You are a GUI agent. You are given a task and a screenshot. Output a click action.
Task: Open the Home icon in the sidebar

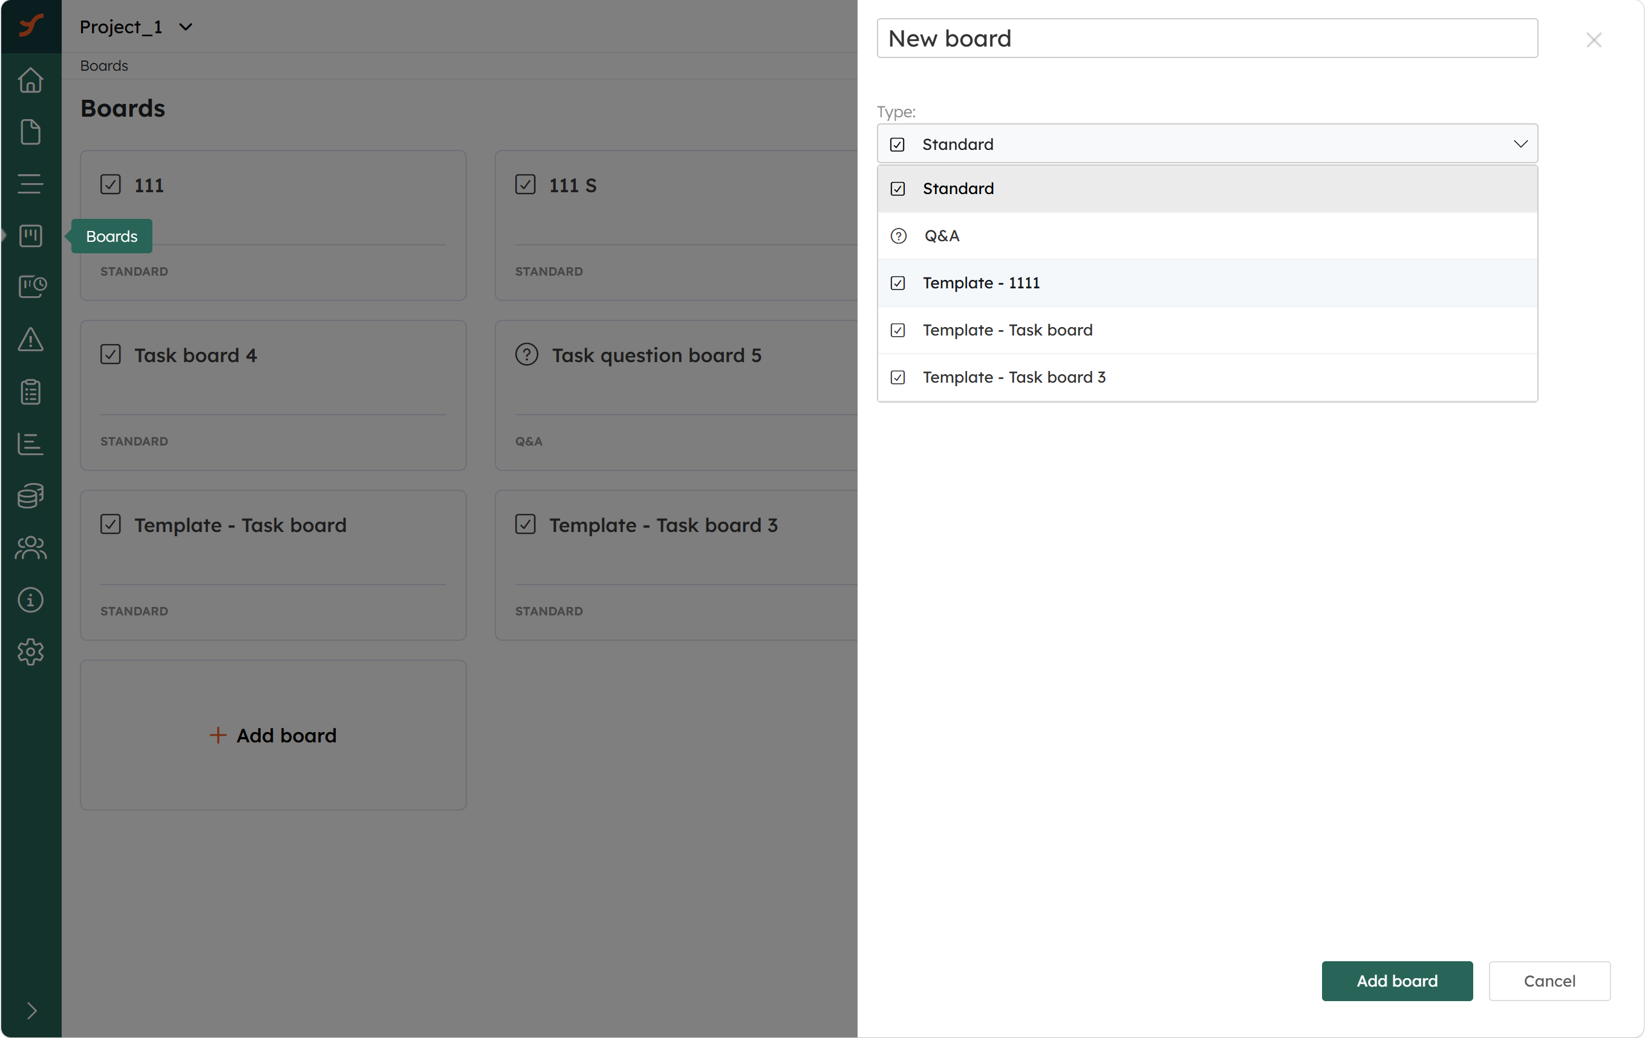point(31,80)
